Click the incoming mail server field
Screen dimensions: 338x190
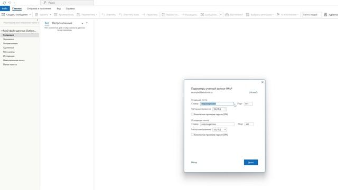pos(217,104)
